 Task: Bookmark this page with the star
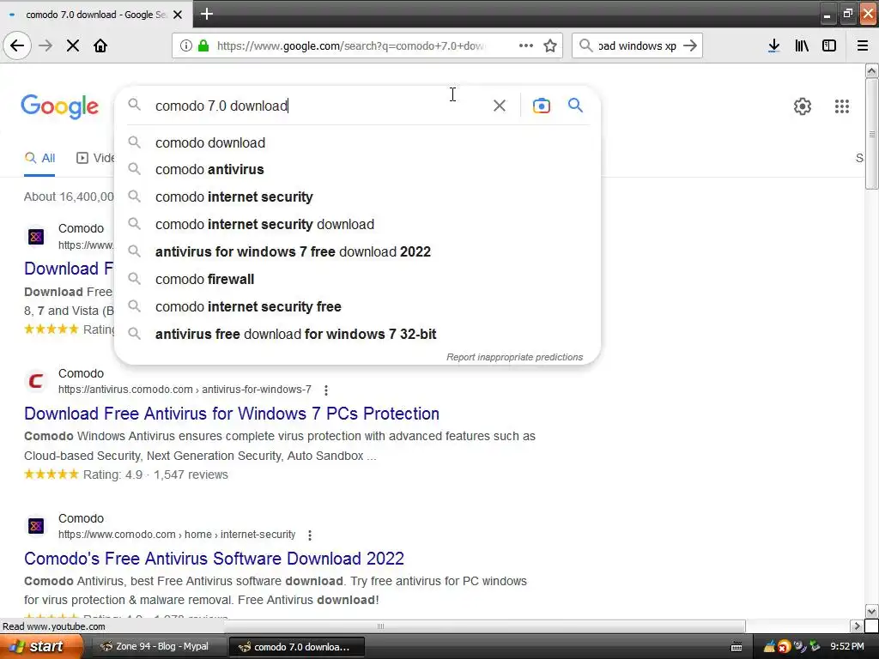(x=550, y=45)
